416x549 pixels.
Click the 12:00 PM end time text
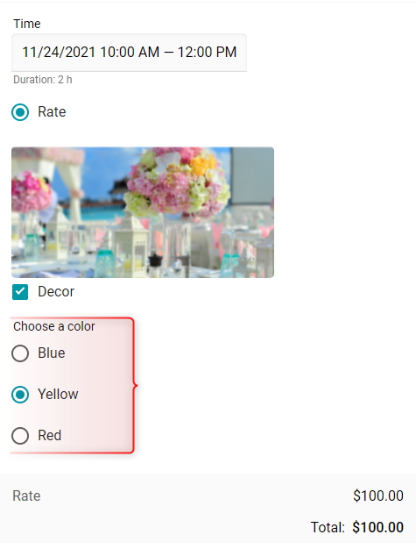click(207, 52)
